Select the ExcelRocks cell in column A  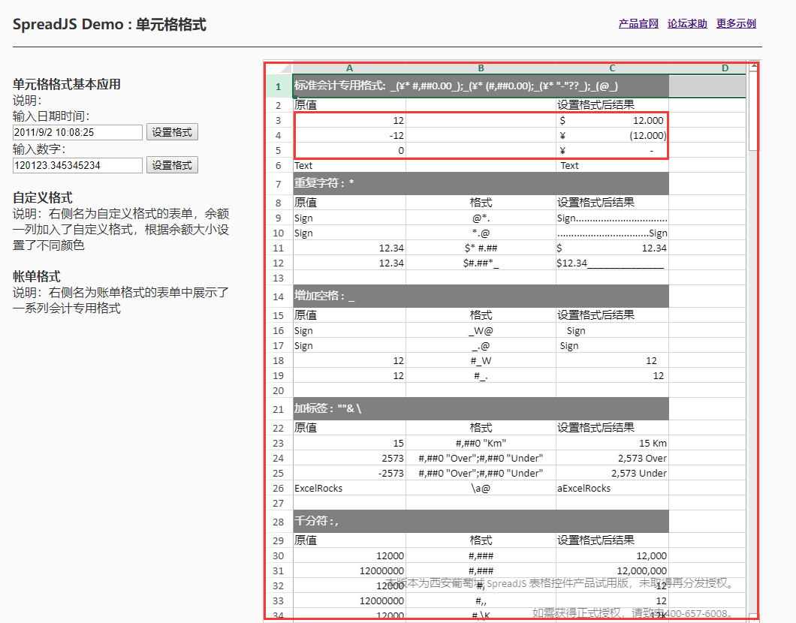349,489
